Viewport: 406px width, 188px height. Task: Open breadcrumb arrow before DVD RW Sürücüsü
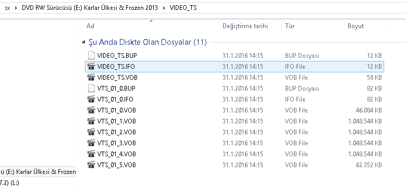17,8
